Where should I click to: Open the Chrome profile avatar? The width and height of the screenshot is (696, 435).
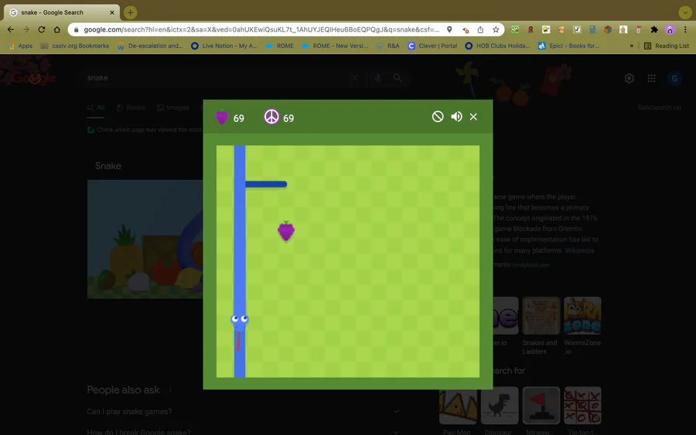click(670, 29)
